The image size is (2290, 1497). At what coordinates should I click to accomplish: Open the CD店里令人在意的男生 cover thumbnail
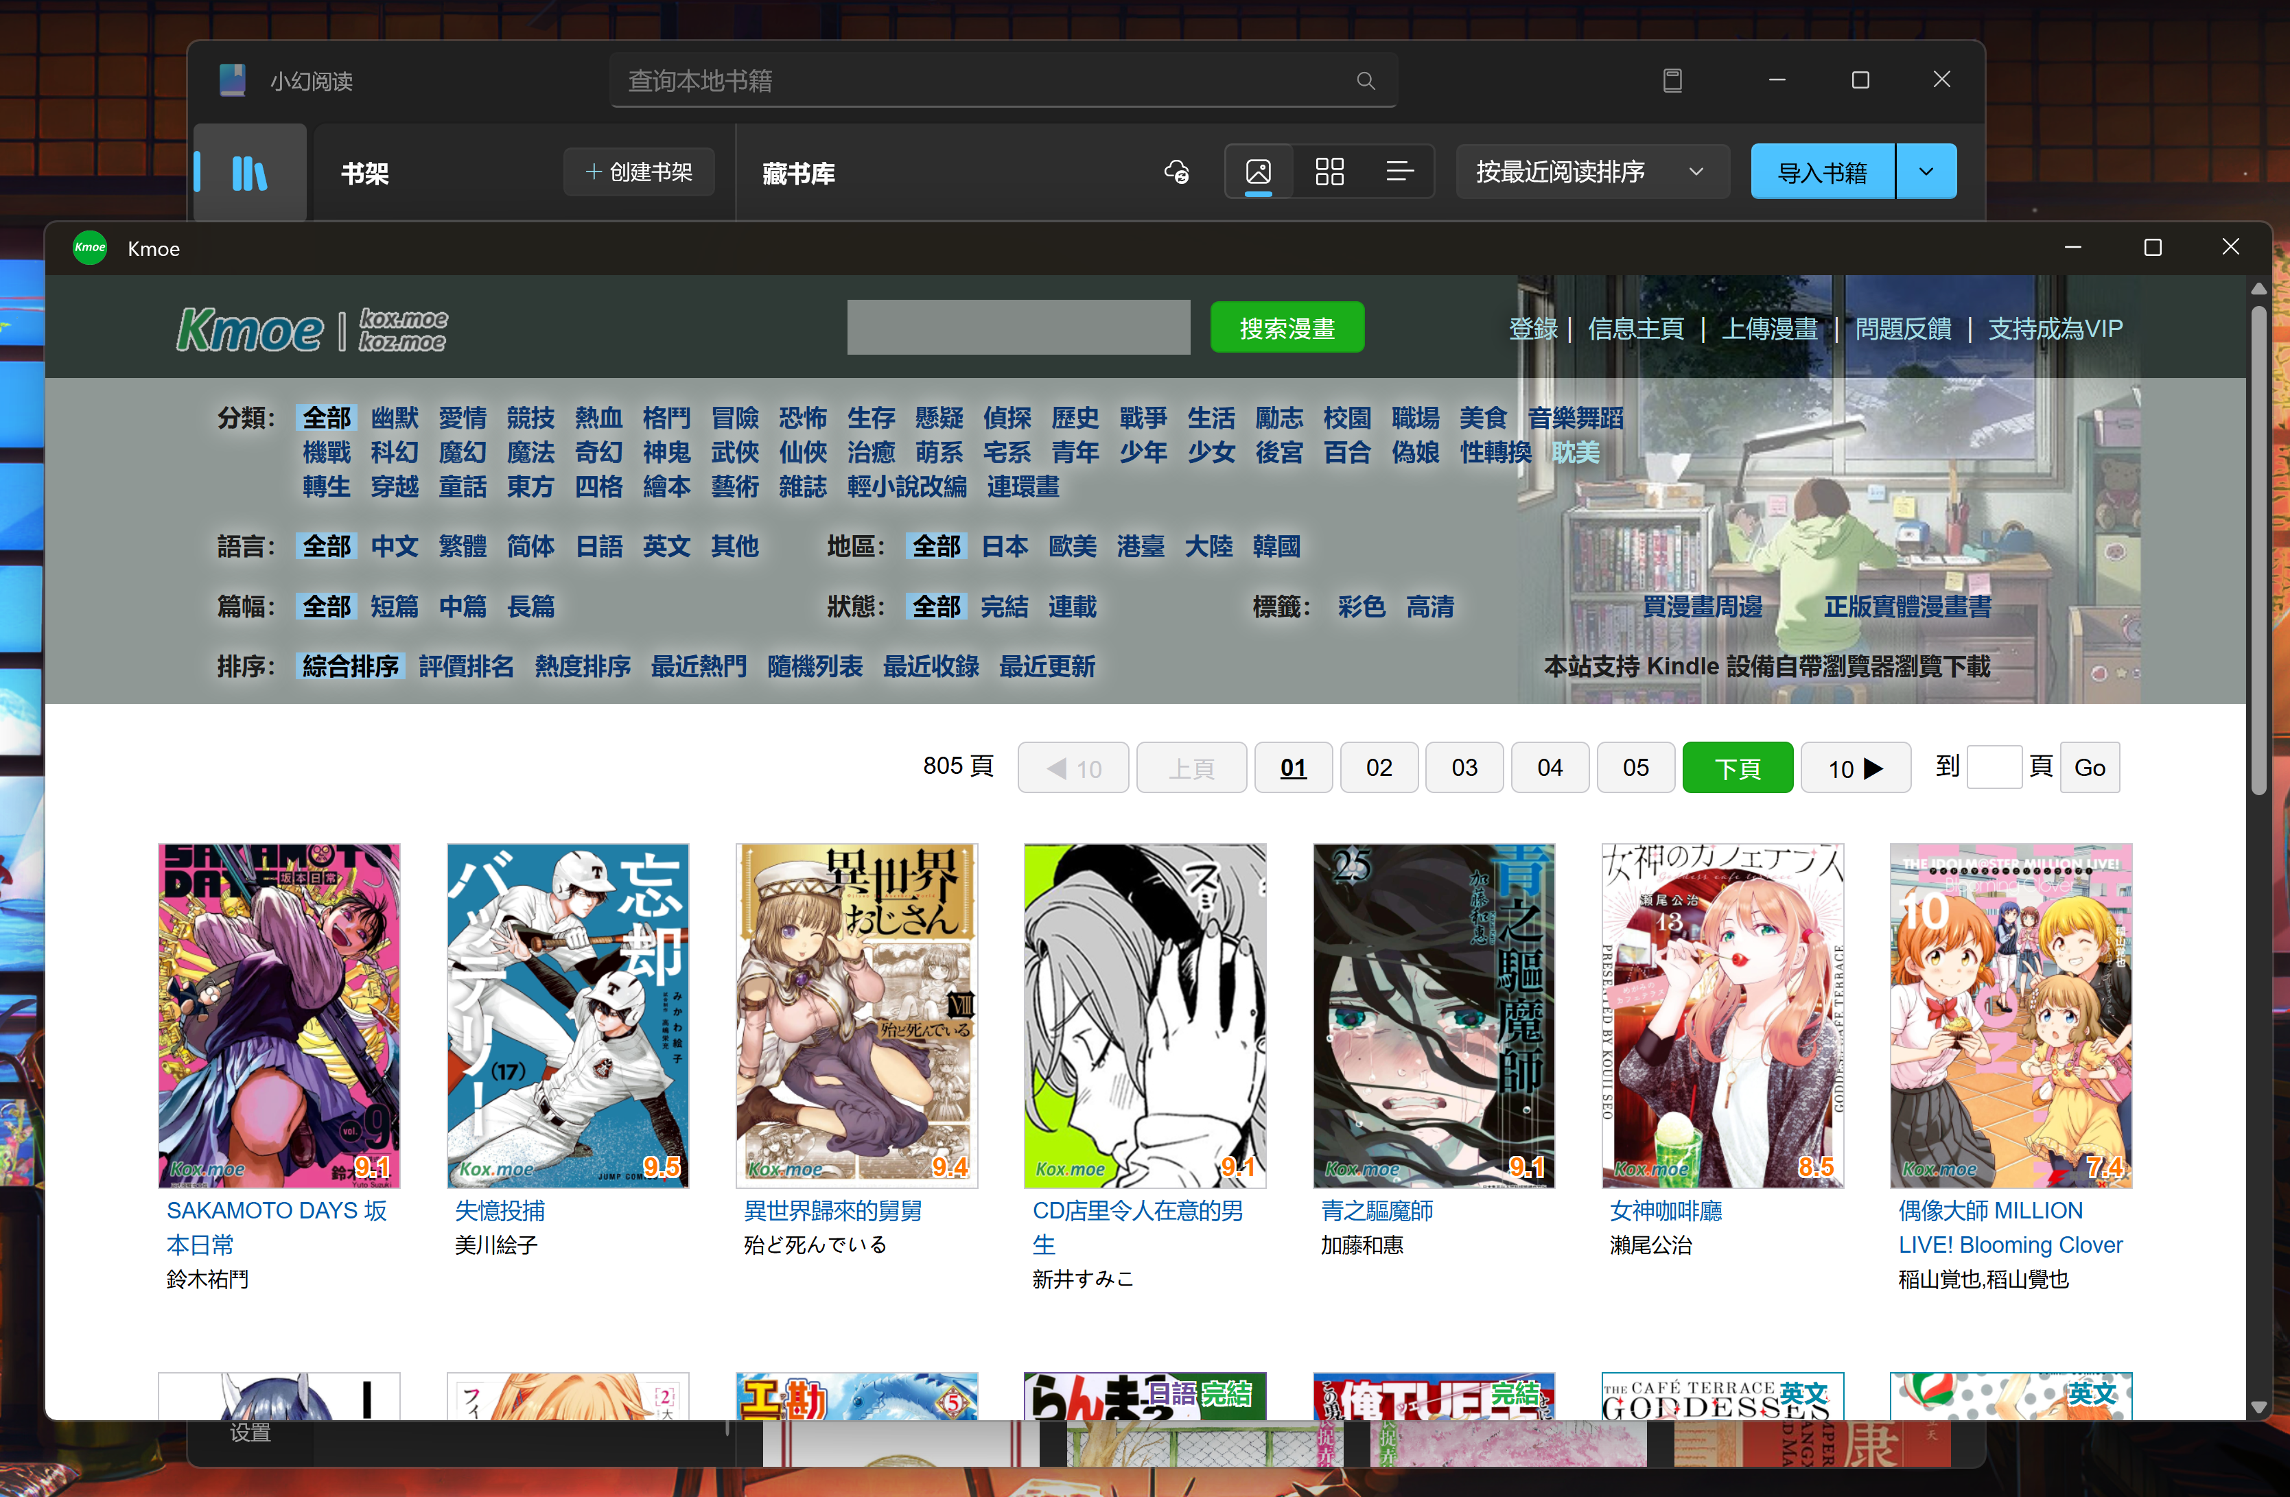(x=1145, y=1016)
